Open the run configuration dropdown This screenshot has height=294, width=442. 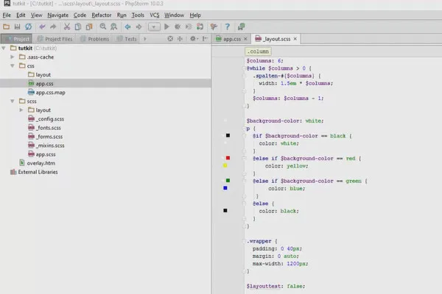pos(154,27)
